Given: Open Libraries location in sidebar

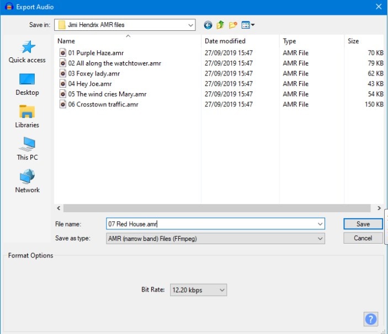Looking at the screenshot, I should click(x=27, y=117).
